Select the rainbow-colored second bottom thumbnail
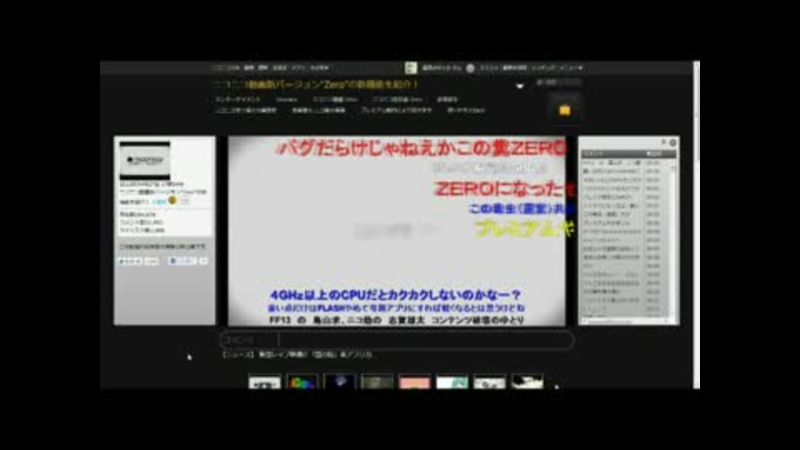 (302, 382)
